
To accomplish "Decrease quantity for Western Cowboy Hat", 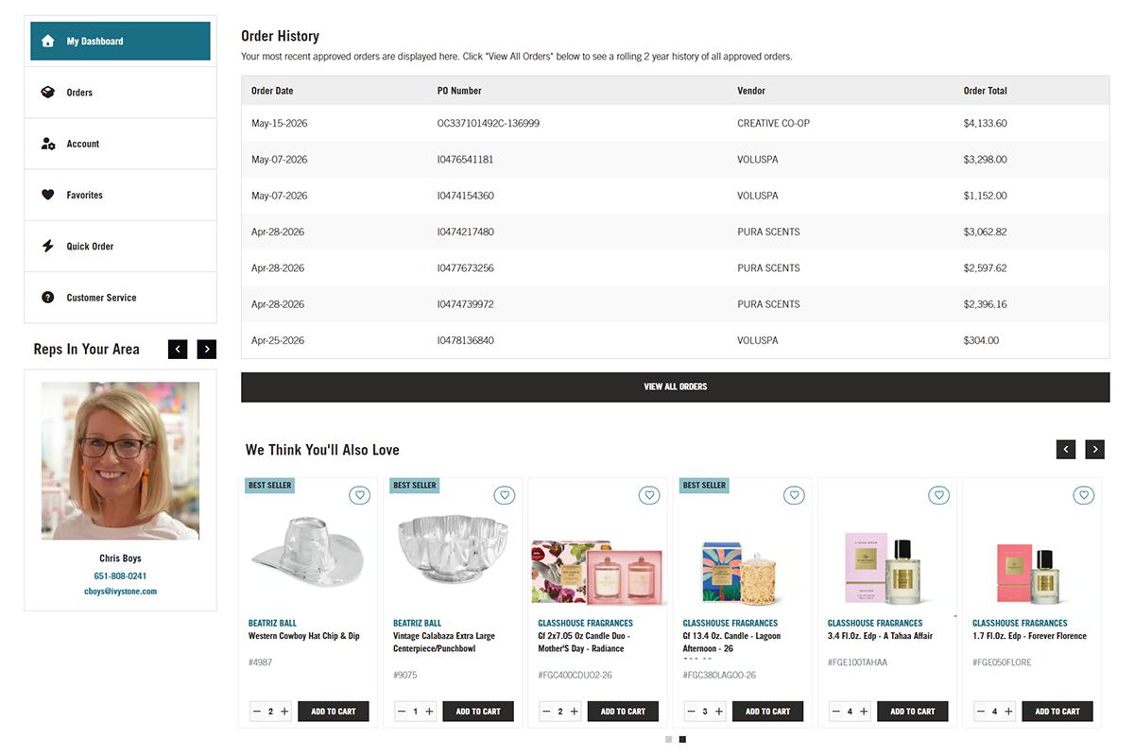I will tap(257, 712).
